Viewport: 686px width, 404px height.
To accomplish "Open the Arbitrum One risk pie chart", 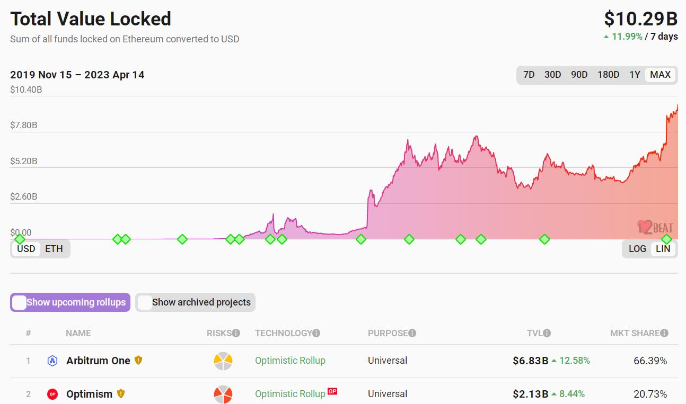I will tap(223, 361).
